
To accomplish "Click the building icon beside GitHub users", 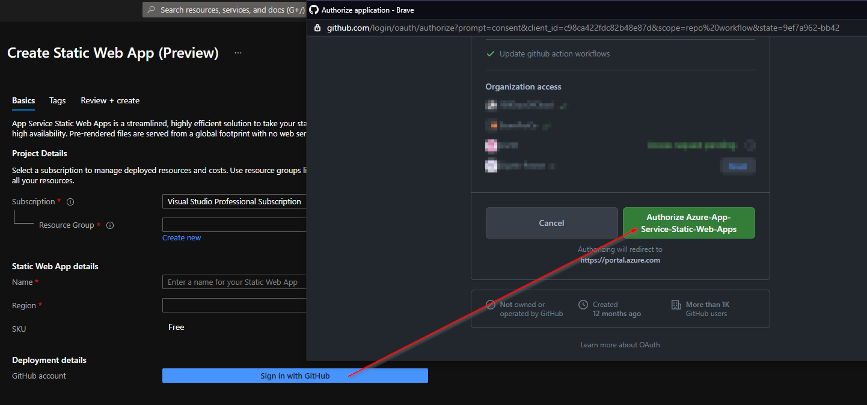I will (676, 305).
